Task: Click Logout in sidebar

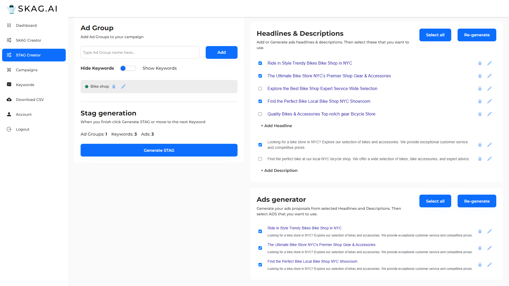Action: click(x=34, y=129)
